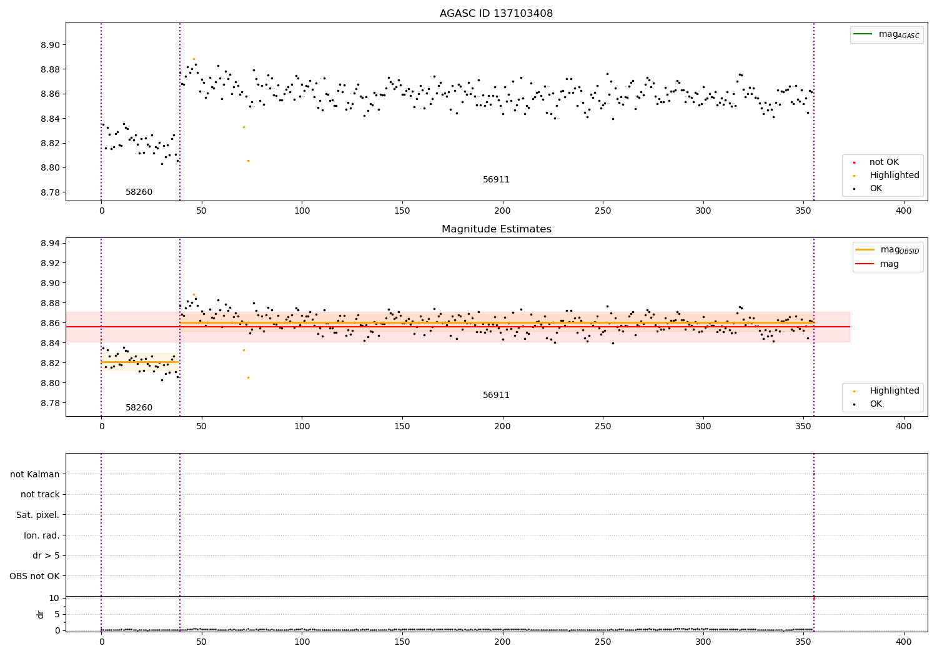Image resolution: width=937 pixels, height=656 pixels.
Task: Click the 100 x-tick label in bottom plot
Action: [x=302, y=642]
